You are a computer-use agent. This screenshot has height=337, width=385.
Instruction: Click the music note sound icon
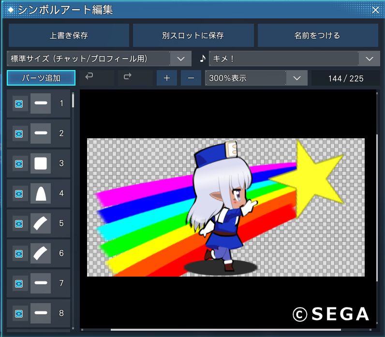(203, 59)
